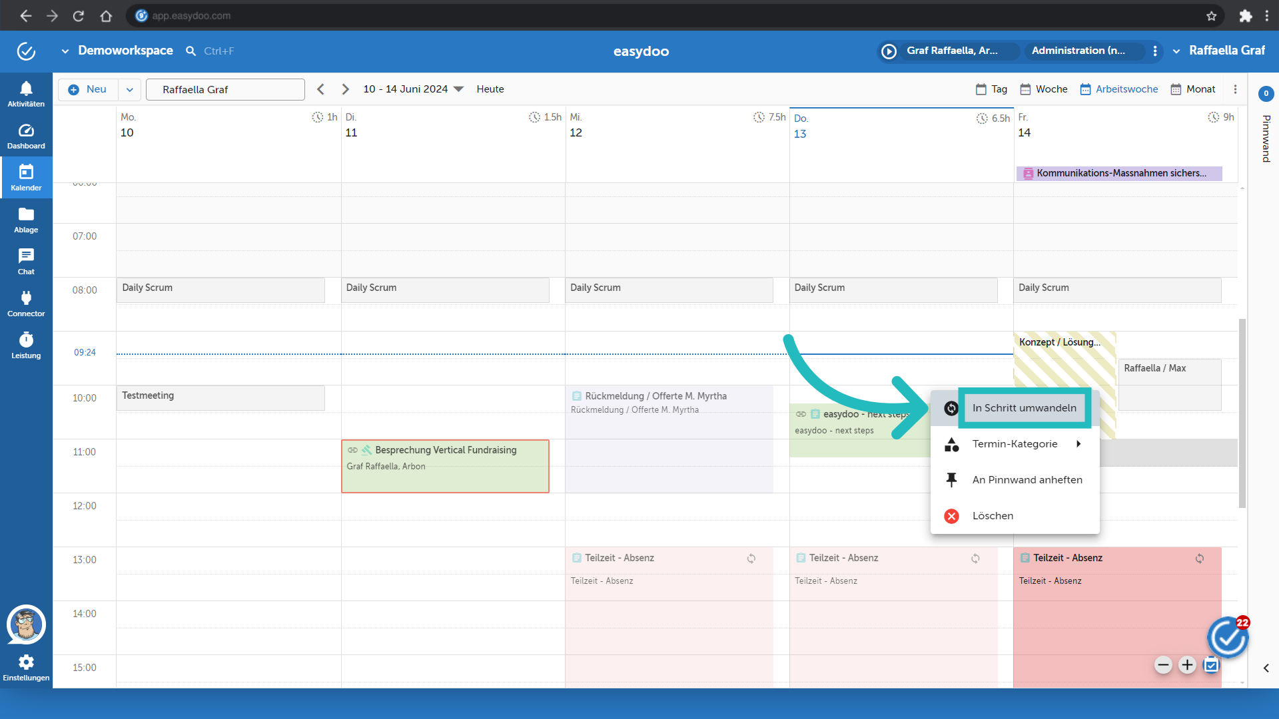The height and width of the screenshot is (719, 1279).
Task: Open the Aktivitäten notifications bell
Action: pyautogui.click(x=26, y=94)
